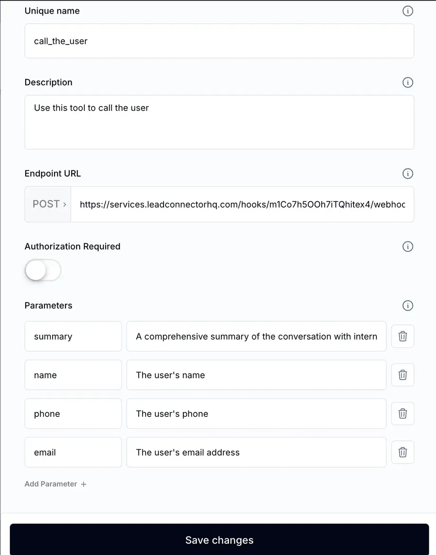
Task: Click Save changes button
Action: pos(219,540)
